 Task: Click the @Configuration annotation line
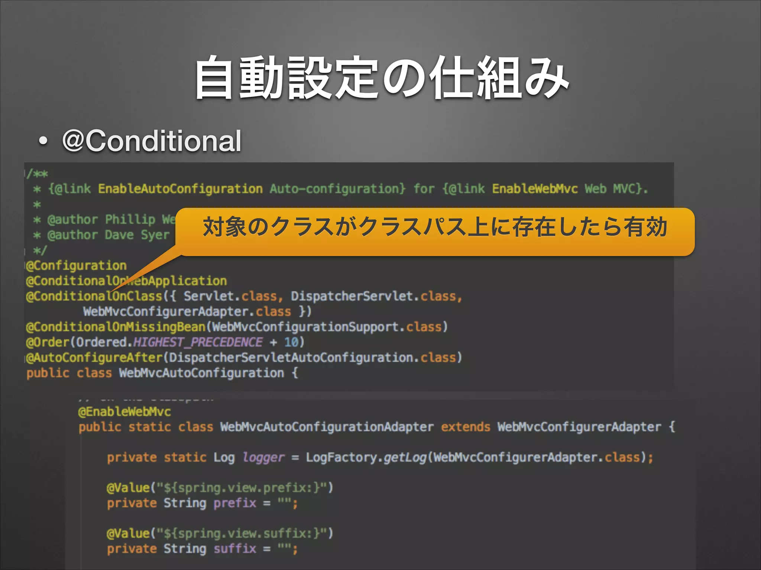77,266
